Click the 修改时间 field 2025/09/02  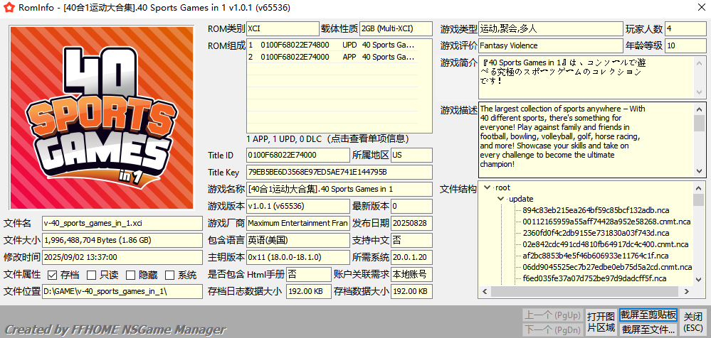tap(122, 258)
